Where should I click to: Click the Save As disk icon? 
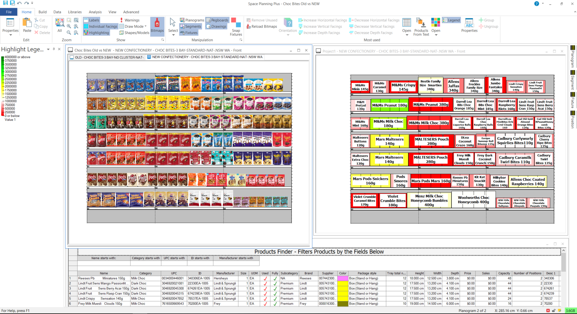[x=12, y=3]
